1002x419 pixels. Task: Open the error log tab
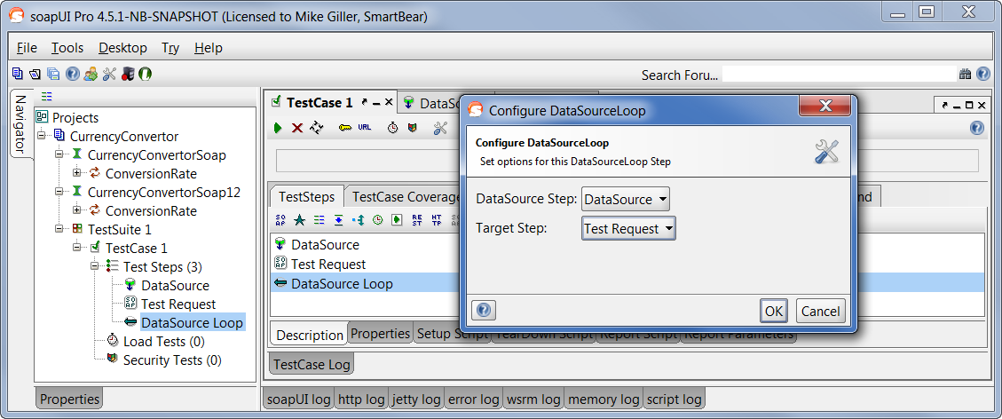(473, 399)
